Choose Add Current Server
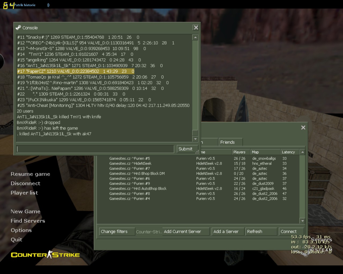343x274 pixels. (x=185, y=231)
